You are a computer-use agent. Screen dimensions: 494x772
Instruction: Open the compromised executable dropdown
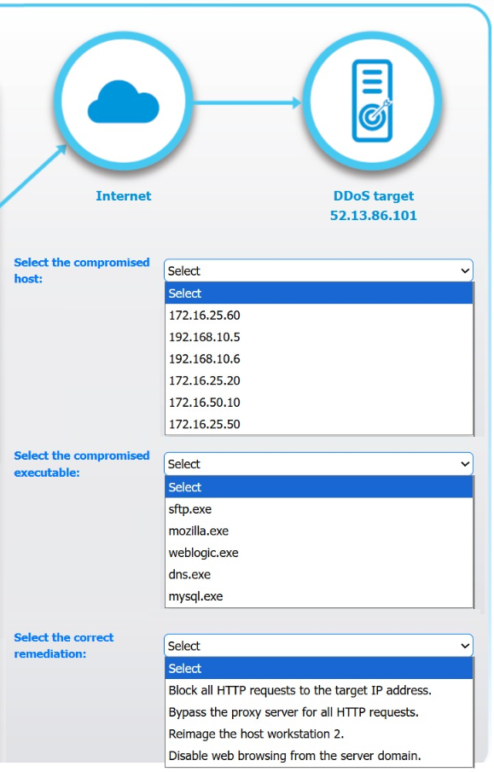[318, 464]
